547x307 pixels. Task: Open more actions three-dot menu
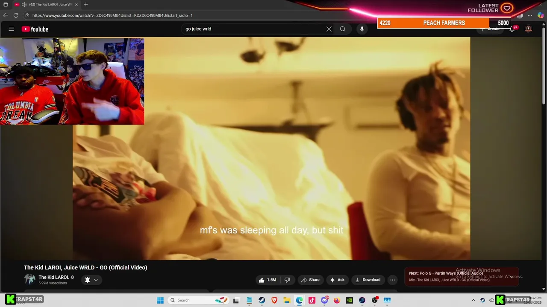tap(392, 280)
